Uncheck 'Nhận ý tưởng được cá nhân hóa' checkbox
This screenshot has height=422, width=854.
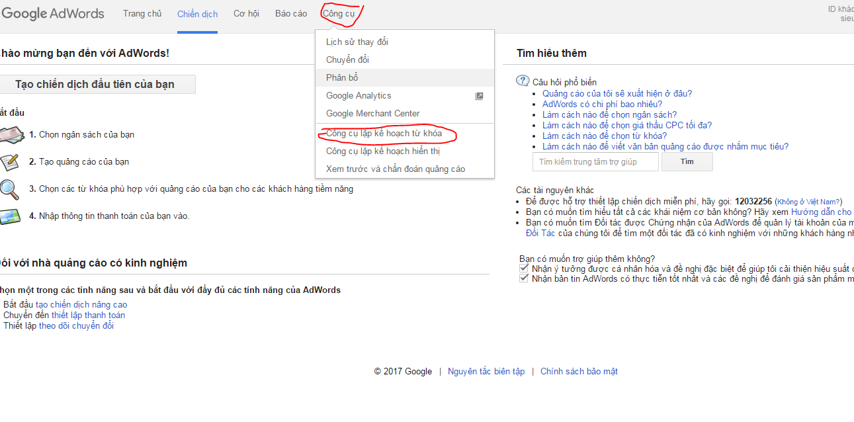tap(524, 269)
